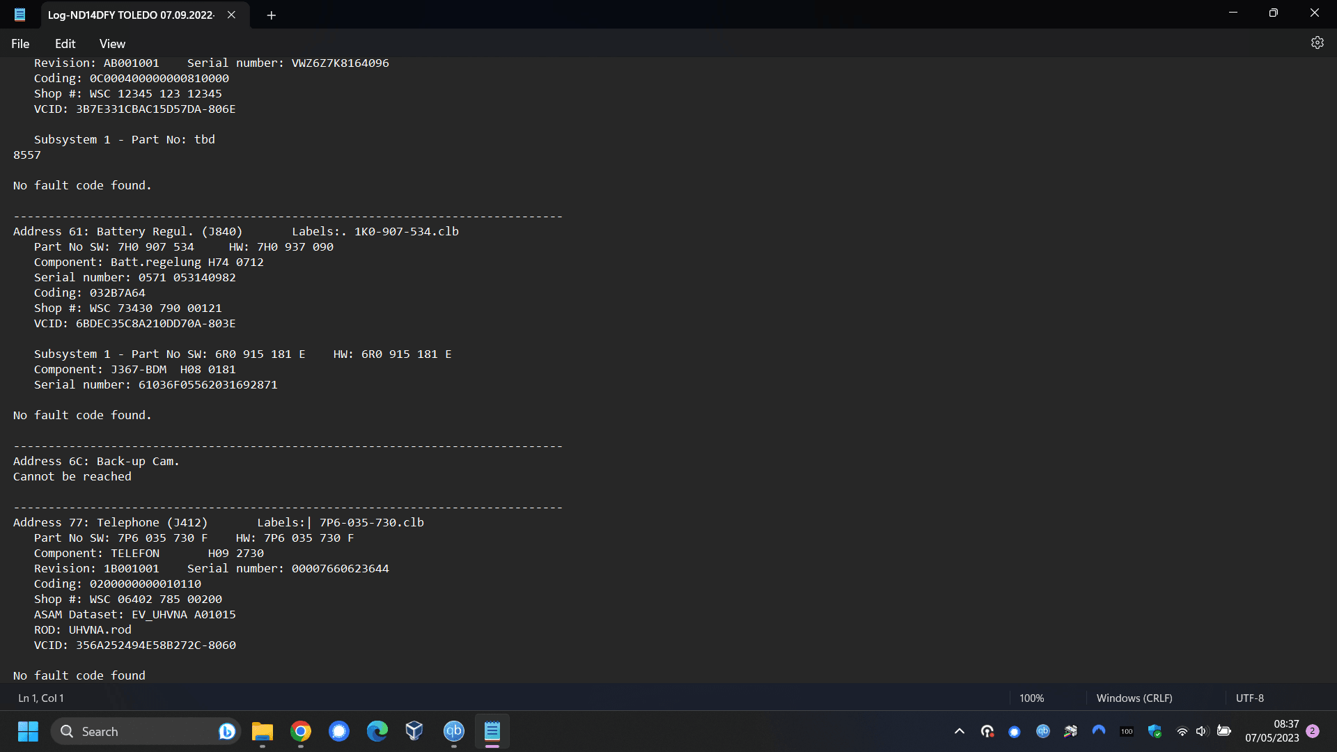Open NordVPN from the system tray
The height and width of the screenshot is (752, 1337).
click(1099, 731)
